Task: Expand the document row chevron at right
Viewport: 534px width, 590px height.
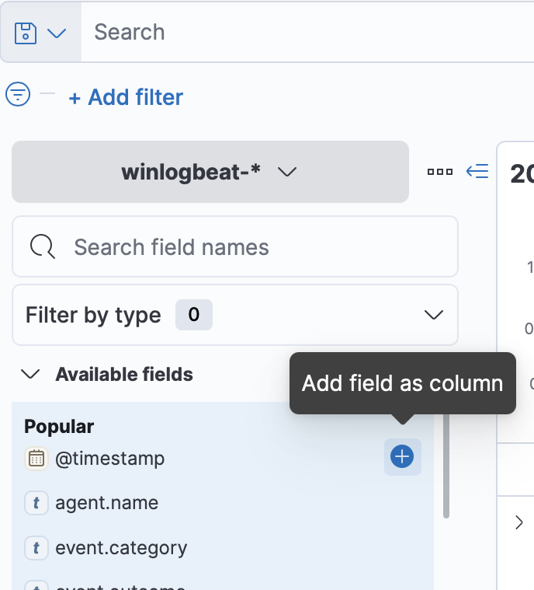Action: 519,522
